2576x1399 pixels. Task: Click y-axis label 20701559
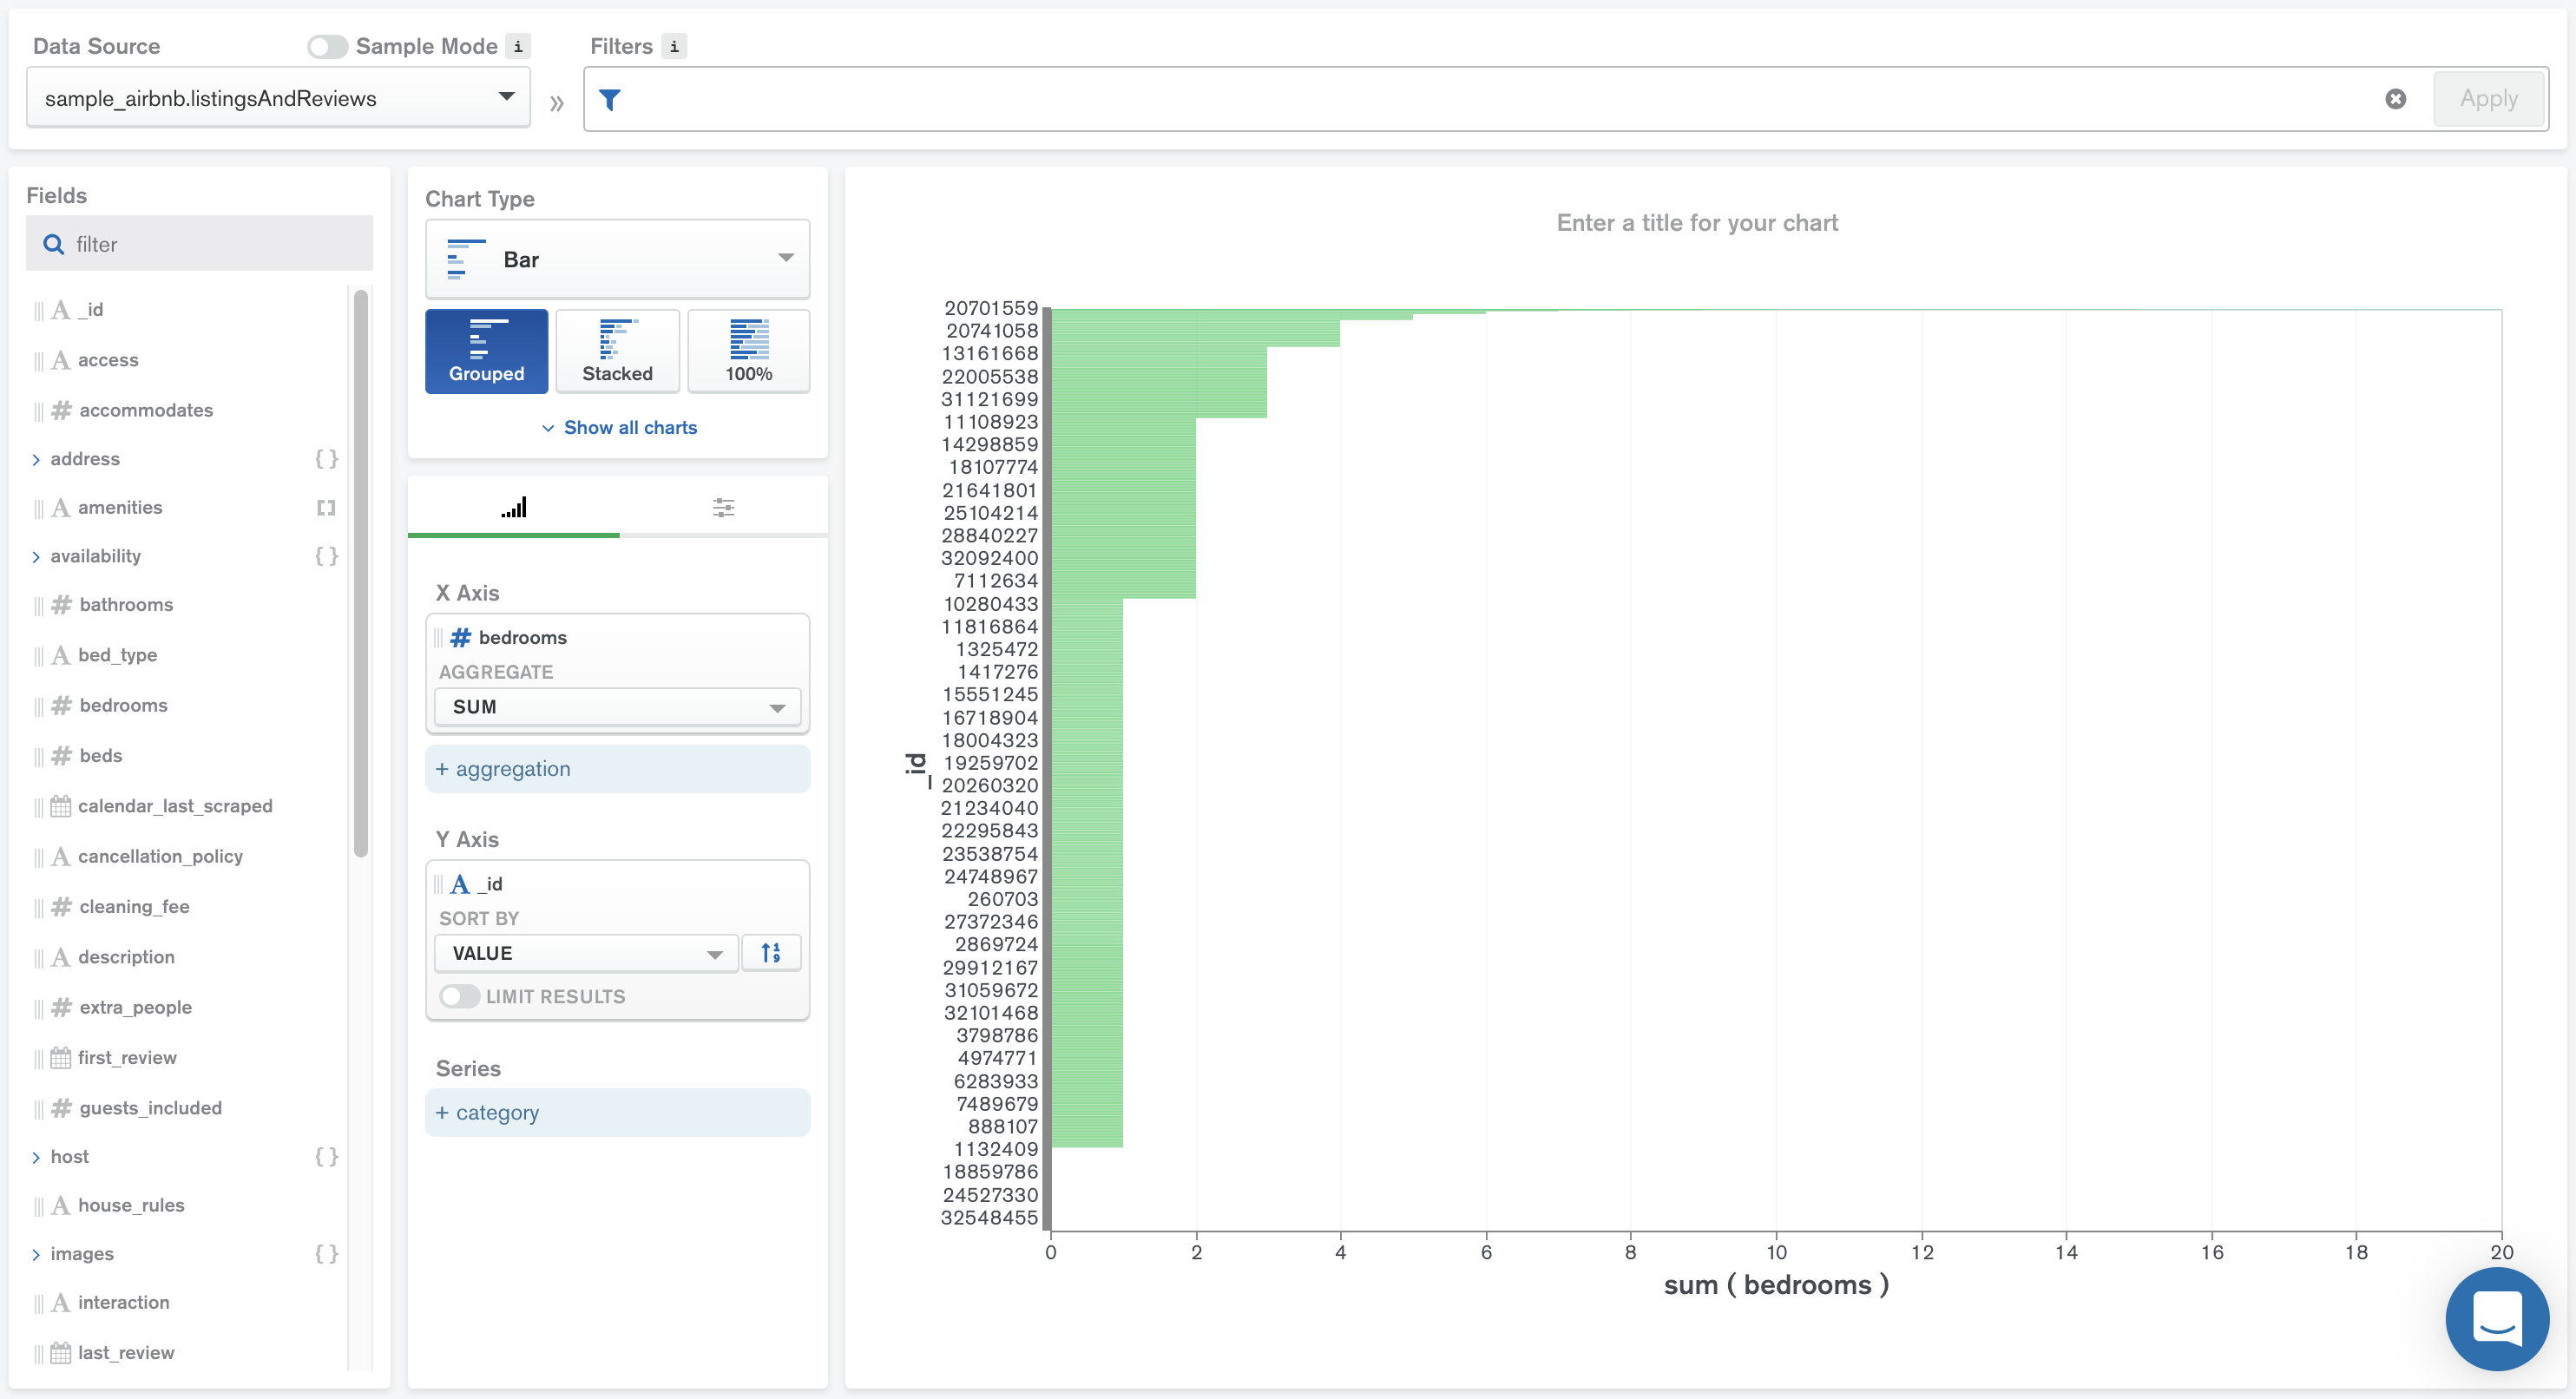[x=991, y=308]
